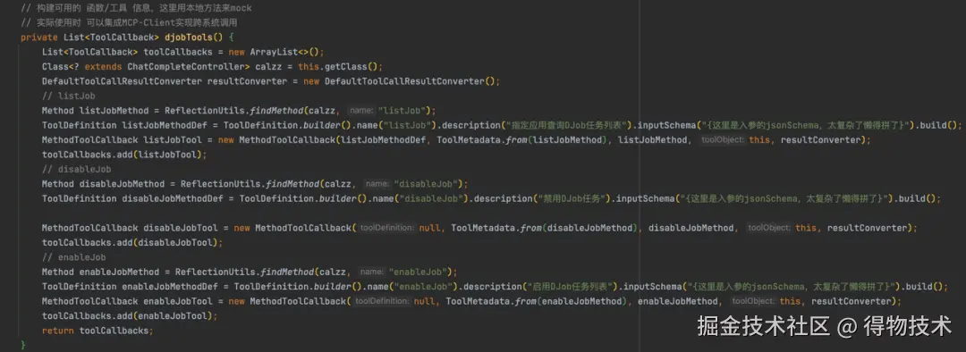Image resolution: width=966 pixels, height=352 pixels.
Task: Click the toolDefinition hint in enableJobTool line
Action: (x=381, y=302)
